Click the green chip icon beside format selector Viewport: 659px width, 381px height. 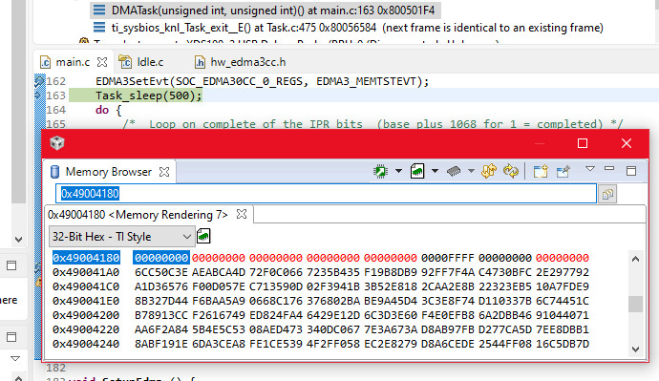coord(203,236)
